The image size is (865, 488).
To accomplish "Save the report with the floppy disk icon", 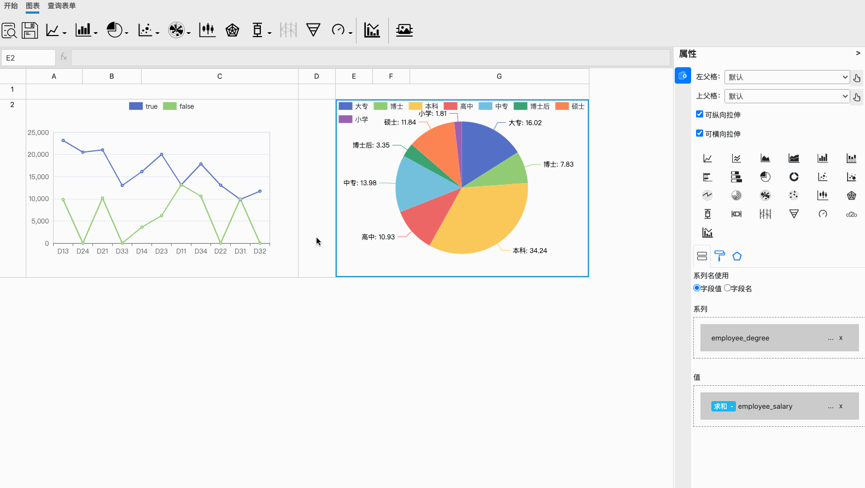I will click(30, 30).
